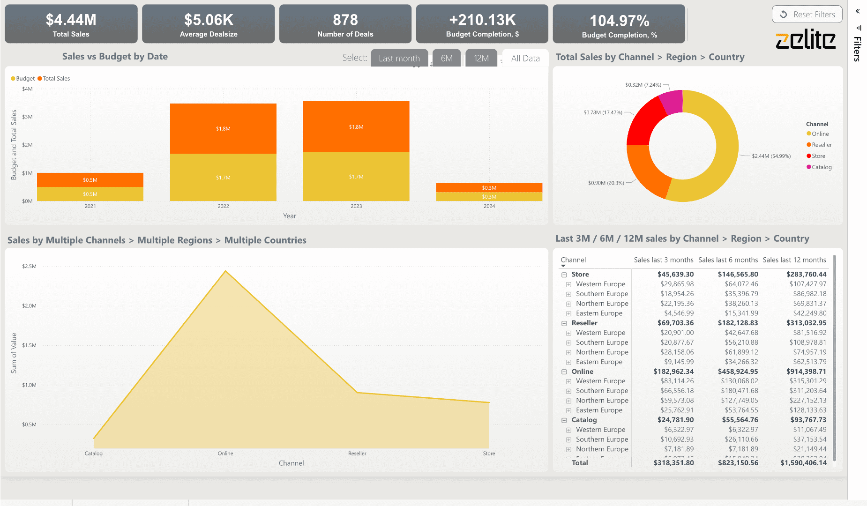Click Reseller 6-month value $182,128.83
867x506 pixels.
pos(738,323)
